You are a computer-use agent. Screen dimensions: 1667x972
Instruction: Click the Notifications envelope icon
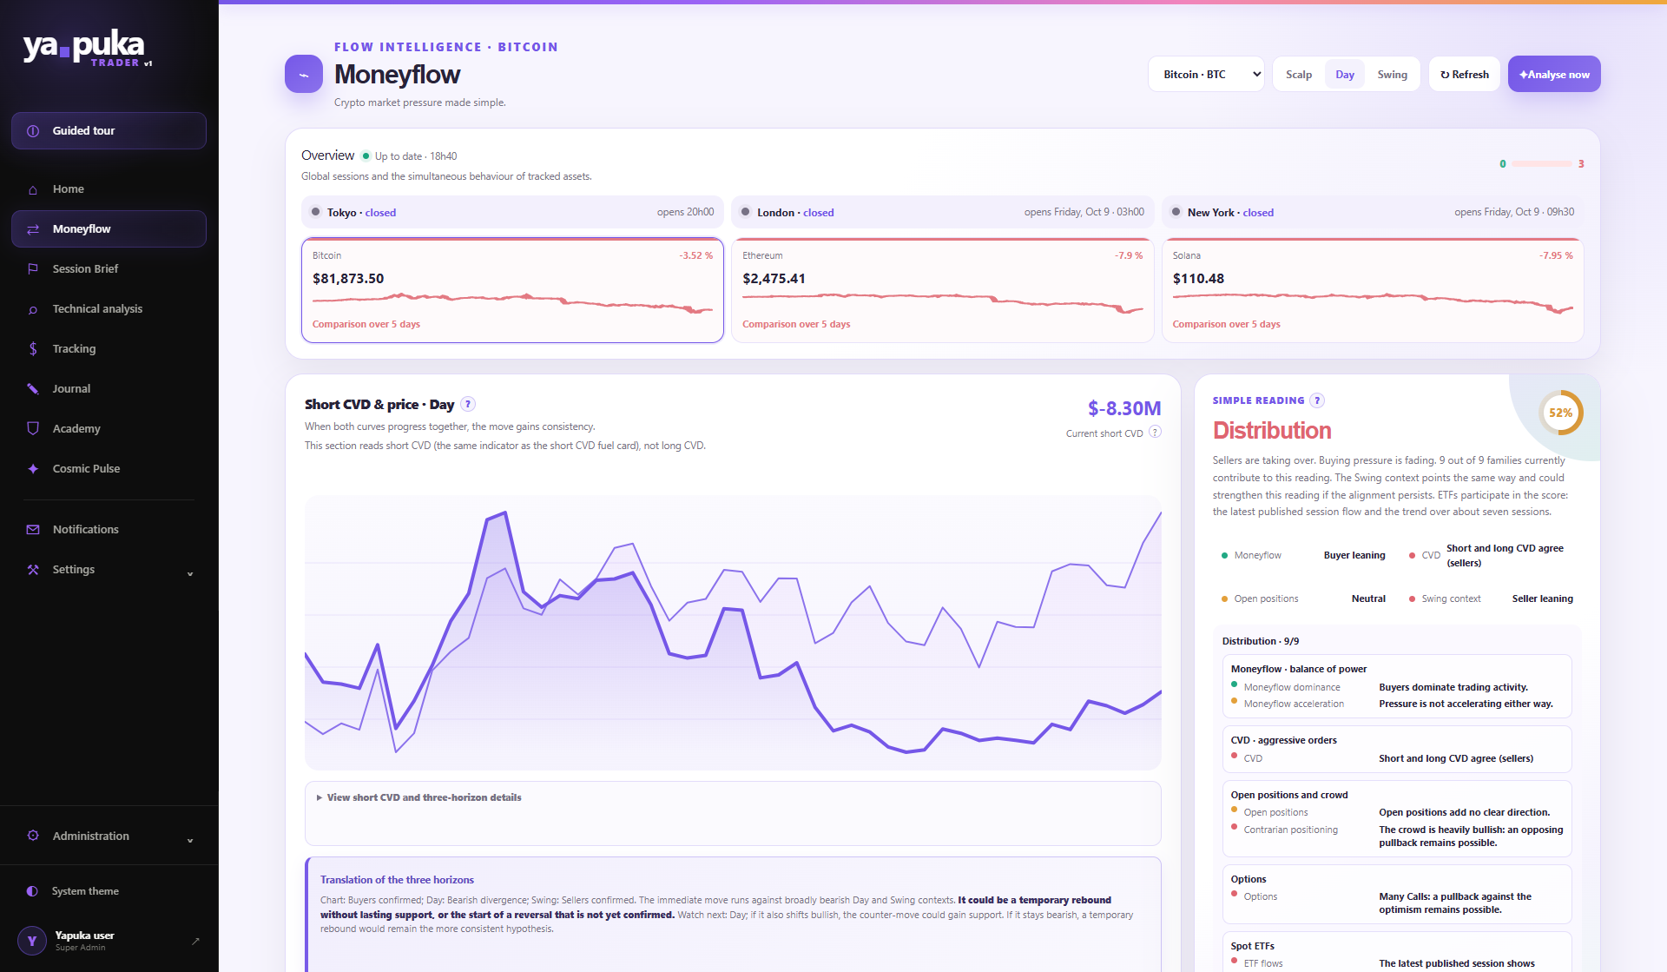click(x=33, y=530)
